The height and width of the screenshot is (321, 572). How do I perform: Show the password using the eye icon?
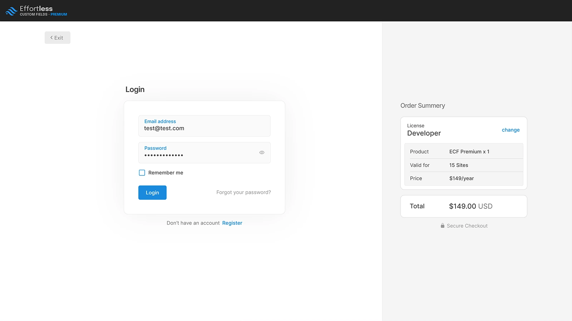point(261,152)
